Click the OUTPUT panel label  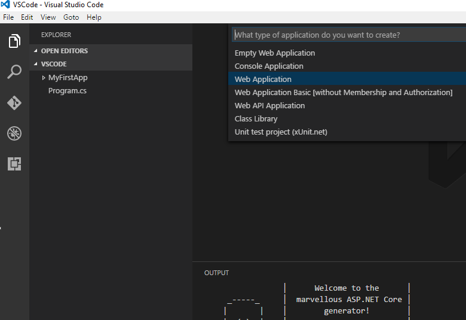click(216, 273)
